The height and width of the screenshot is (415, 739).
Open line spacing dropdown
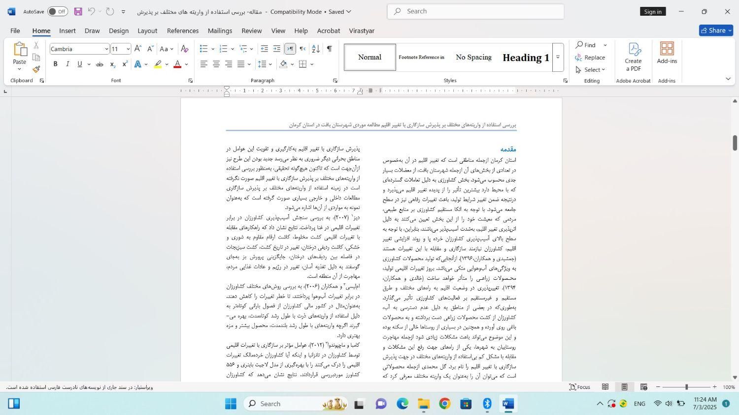(265, 64)
